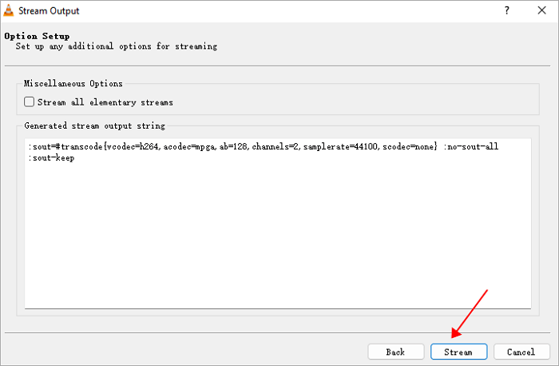Viewport: 559px width, 366px height.
Task: Click the 'Miscellaneous Options' group label
Action: (73, 83)
